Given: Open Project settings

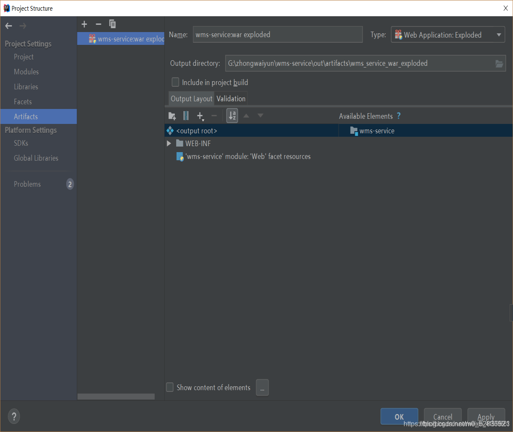Looking at the screenshot, I should (24, 57).
